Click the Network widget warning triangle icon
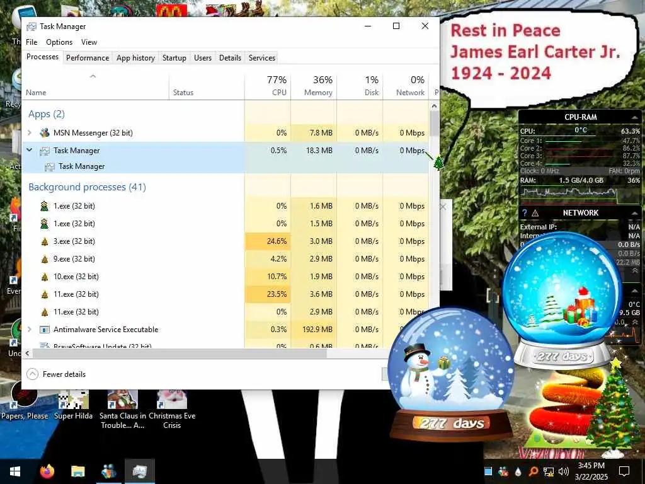 [x=535, y=213]
